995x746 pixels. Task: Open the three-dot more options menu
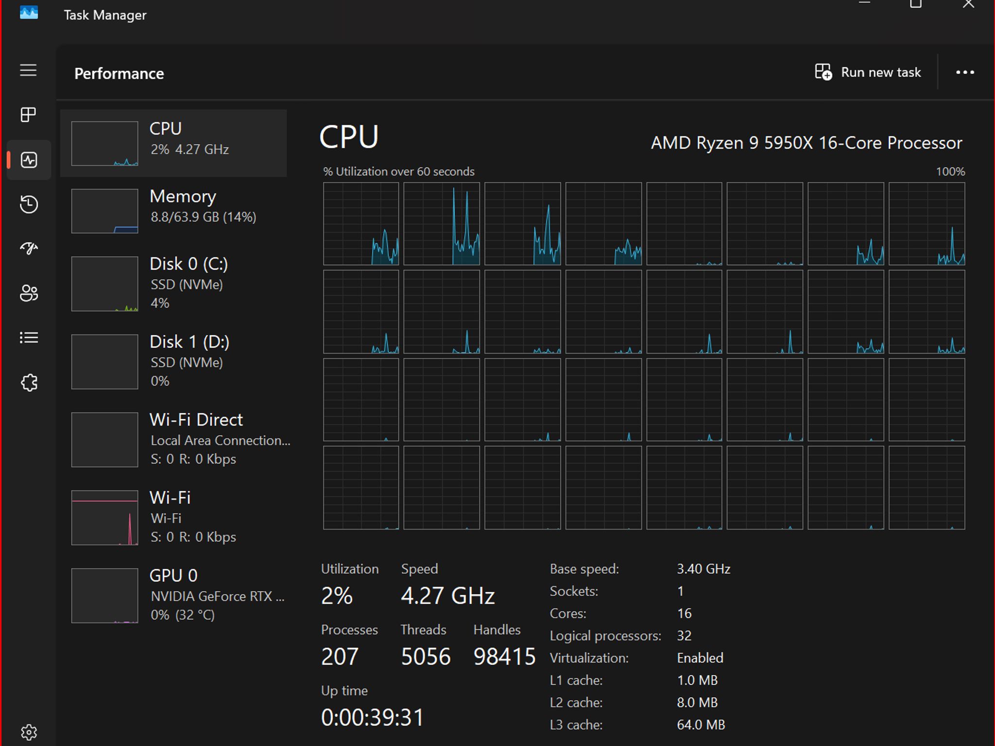(x=965, y=72)
